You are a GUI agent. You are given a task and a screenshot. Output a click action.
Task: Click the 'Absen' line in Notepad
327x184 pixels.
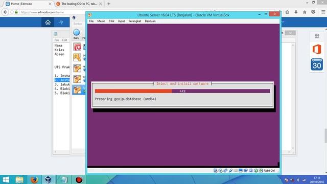click(x=59, y=54)
